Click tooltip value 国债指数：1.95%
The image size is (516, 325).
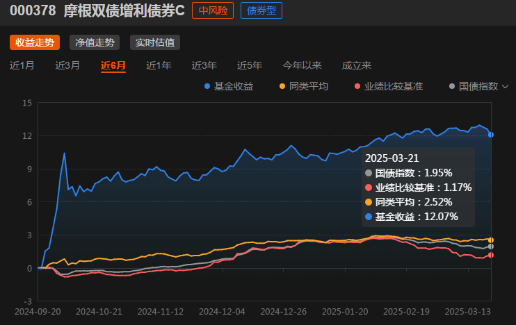pos(408,173)
